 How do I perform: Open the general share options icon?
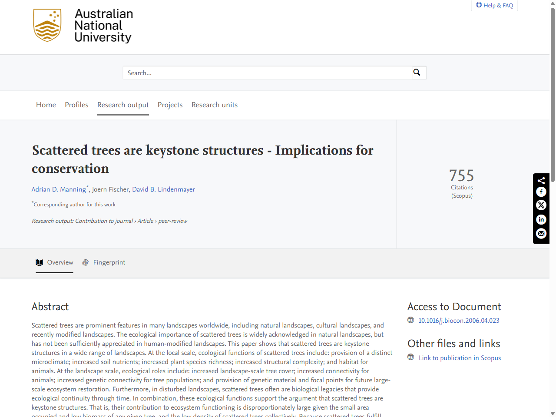click(541, 180)
